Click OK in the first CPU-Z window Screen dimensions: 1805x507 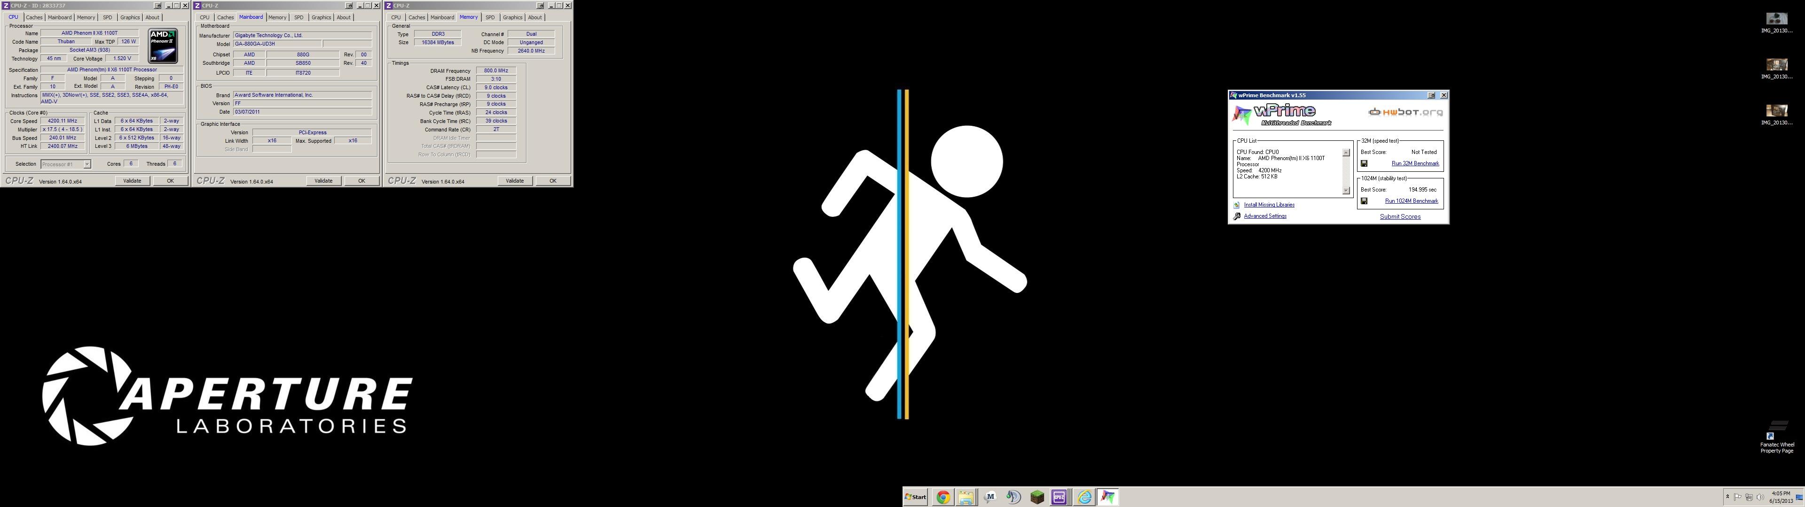coord(170,181)
